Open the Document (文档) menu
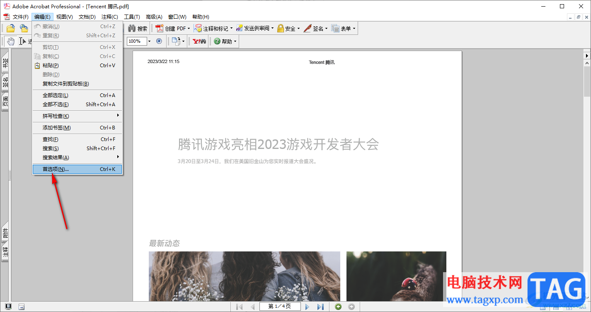Image resolution: width=591 pixels, height=312 pixels. [87, 17]
